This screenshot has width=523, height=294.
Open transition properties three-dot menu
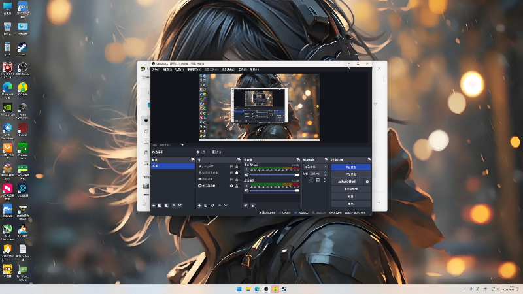(324, 180)
